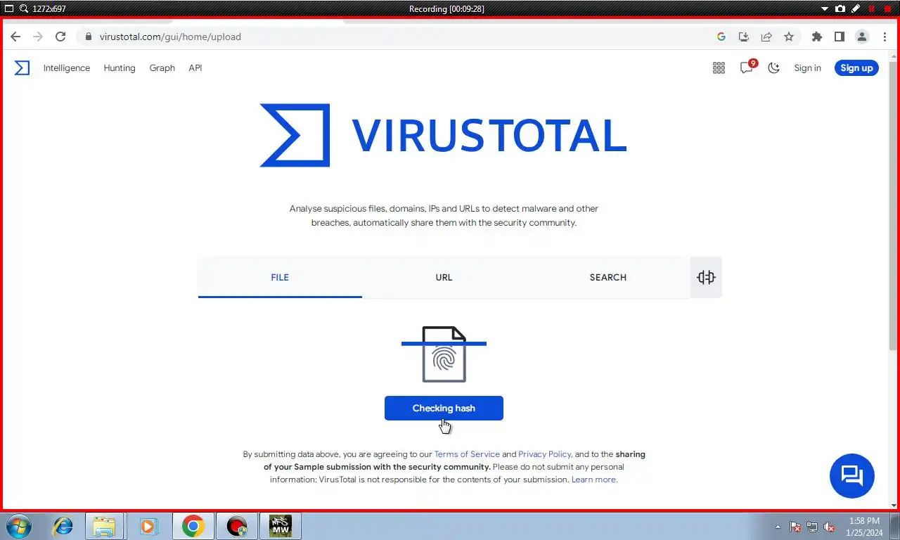Click the Chrome taskbar icon

coord(193,526)
